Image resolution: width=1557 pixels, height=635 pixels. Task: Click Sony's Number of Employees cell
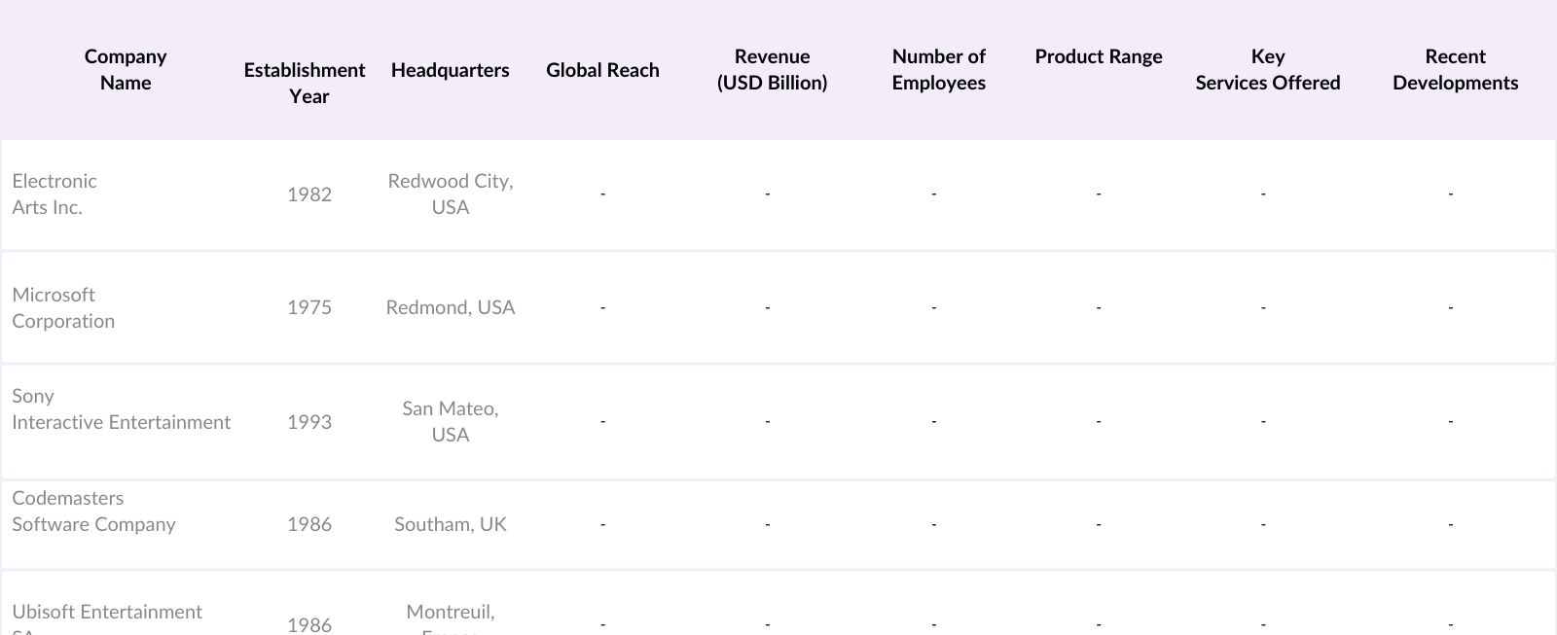pos(934,421)
